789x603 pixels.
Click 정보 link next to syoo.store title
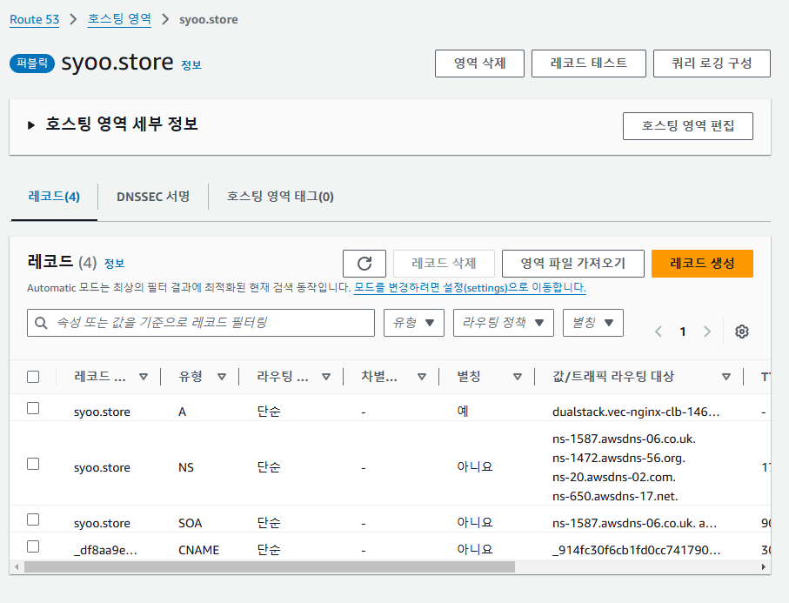(x=191, y=65)
